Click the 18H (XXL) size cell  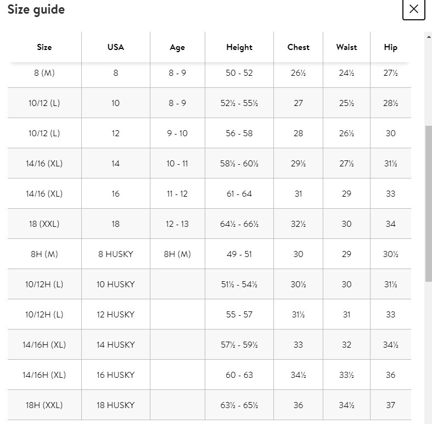pyautogui.click(x=44, y=405)
